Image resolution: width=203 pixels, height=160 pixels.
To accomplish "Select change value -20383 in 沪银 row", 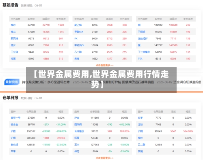I will pyautogui.click(x=46, y=131).
